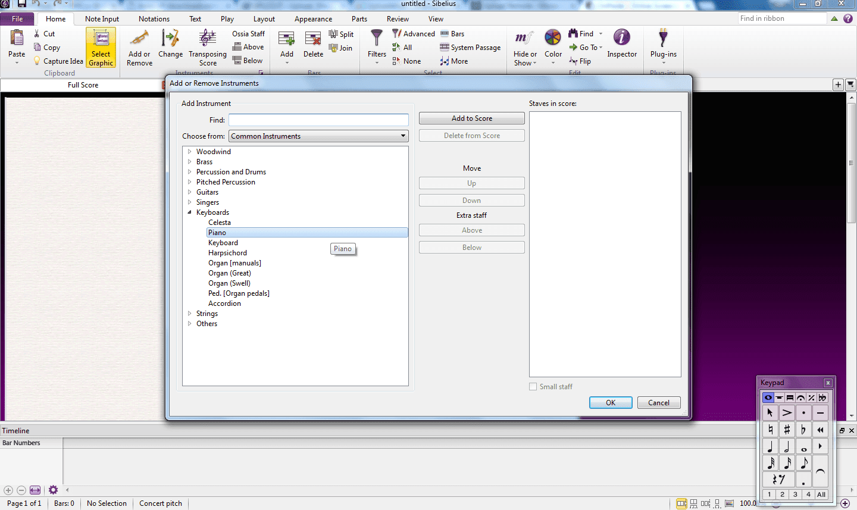Open the Filters funnel icon
Image resolution: width=857 pixels, height=510 pixels.
pyautogui.click(x=376, y=39)
